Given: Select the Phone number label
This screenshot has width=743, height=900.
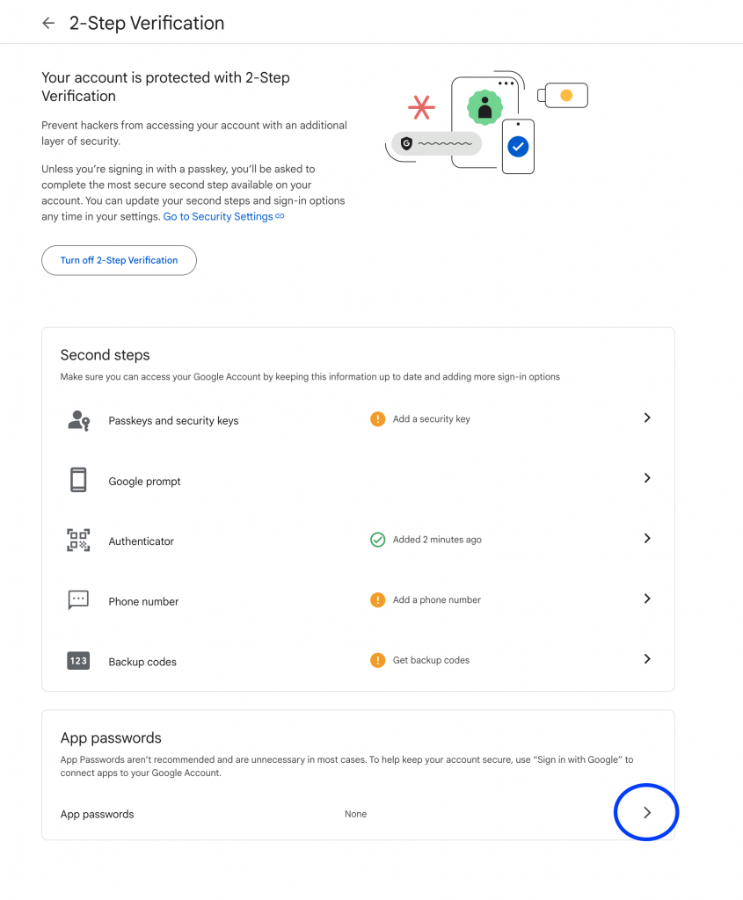Looking at the screenshot, I should (143, 601).
